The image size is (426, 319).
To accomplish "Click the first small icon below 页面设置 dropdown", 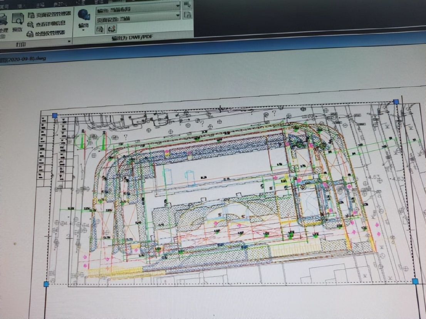I will pos(101,28).
